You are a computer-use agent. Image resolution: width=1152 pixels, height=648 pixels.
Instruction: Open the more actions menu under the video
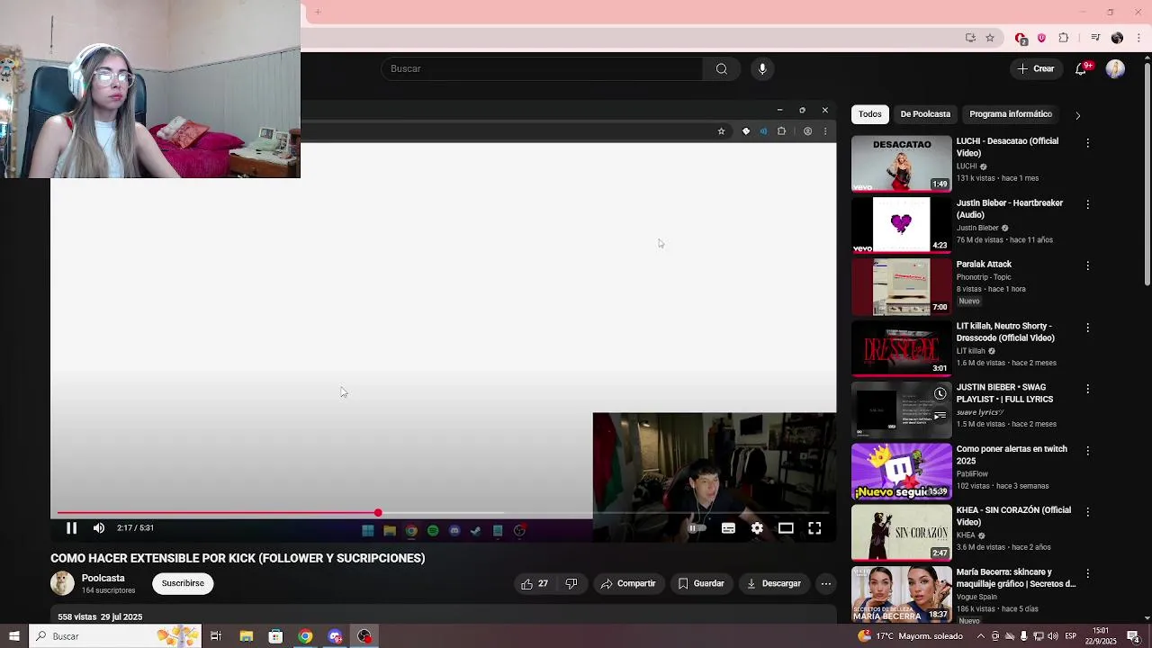(x=825, y=583)
